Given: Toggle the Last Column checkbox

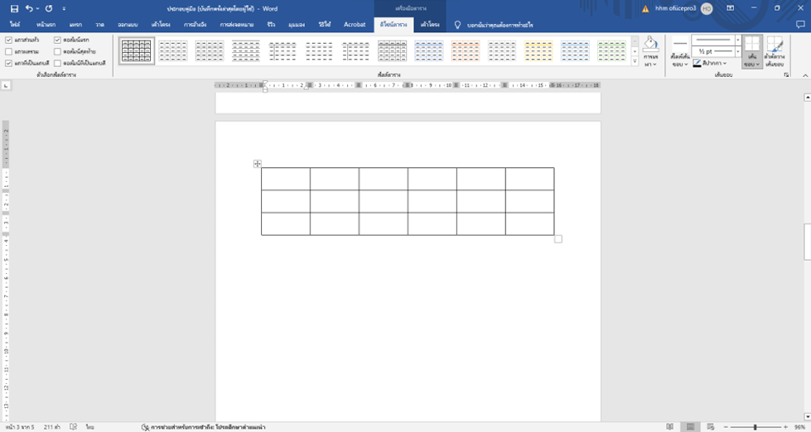Looking at the screenshot, I should point(57,51).
